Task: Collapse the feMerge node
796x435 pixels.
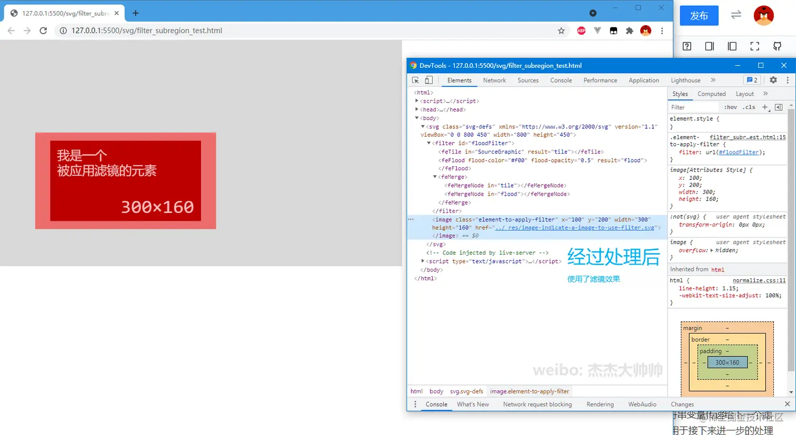Action: (x=435, y=177)
